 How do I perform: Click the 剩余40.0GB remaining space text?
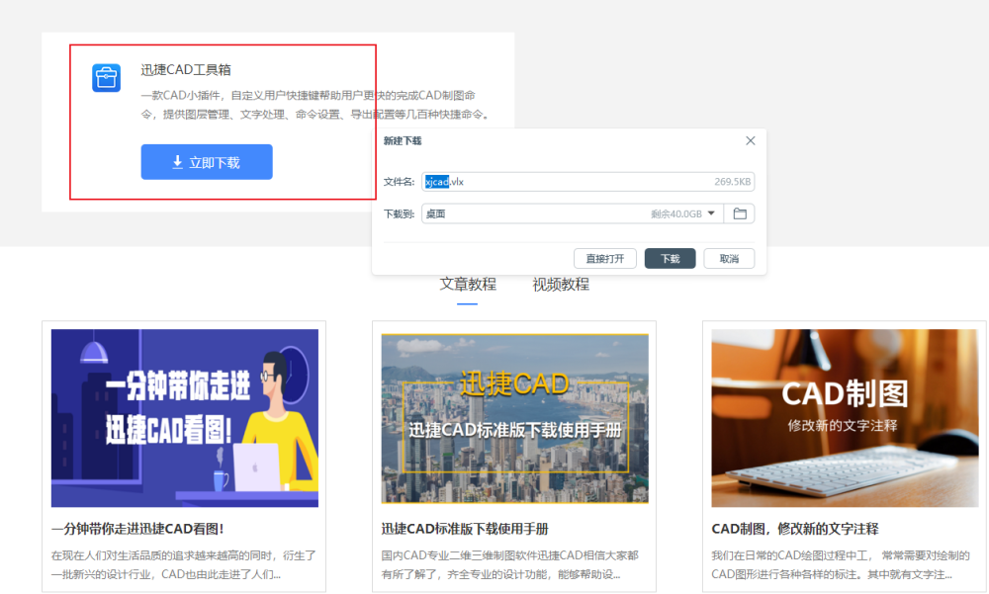coord(676,213)
